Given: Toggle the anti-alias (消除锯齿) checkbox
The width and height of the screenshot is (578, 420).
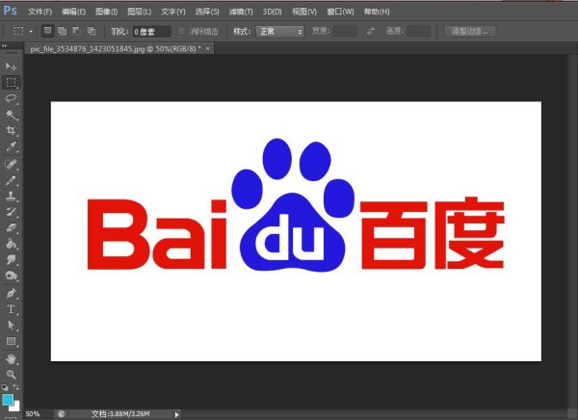Looking at the screenshot, I should click(x=181, y=32).
